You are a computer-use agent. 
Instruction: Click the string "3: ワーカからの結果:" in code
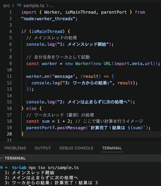point(87,83)
